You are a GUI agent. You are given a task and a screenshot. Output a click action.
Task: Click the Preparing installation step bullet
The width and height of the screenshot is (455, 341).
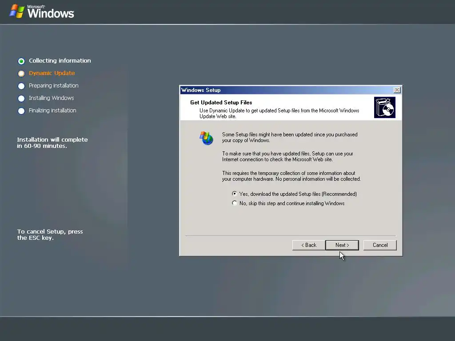[21, 86]
